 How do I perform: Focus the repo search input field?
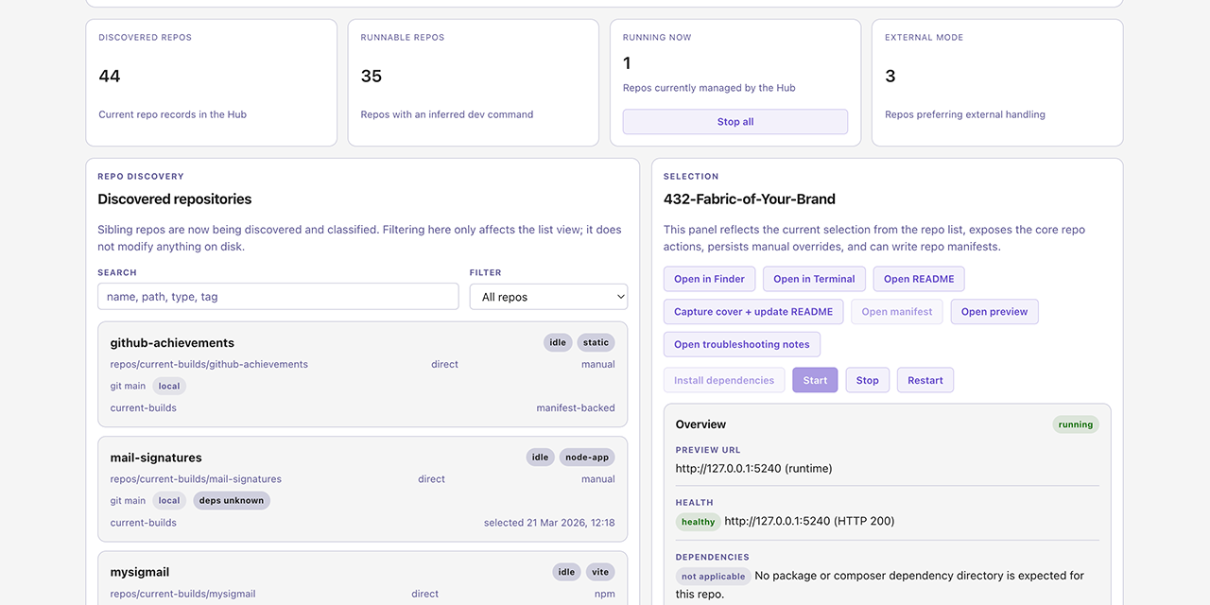[278, 297]
